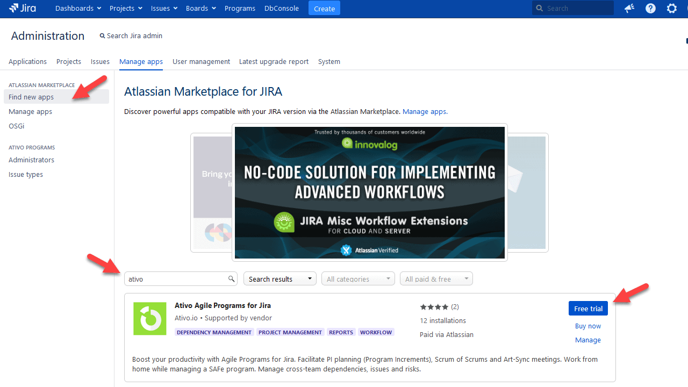
Task: Start a Free trial of Ativo Agile Programs
Action: (588, 308)
